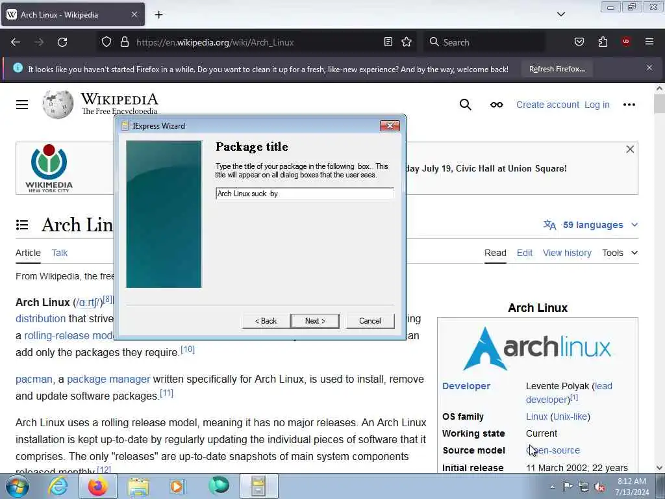Screen dimensions: 665x499
Task: Follow the Unix-like link
Action: (570, 416)
